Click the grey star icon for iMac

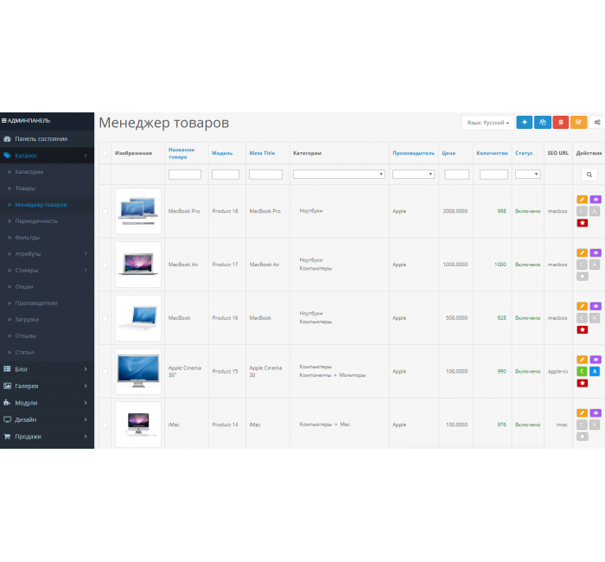[583, 437]
